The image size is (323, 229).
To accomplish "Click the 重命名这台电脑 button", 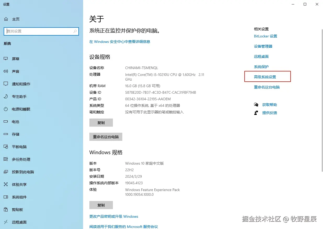I will 106,137.
